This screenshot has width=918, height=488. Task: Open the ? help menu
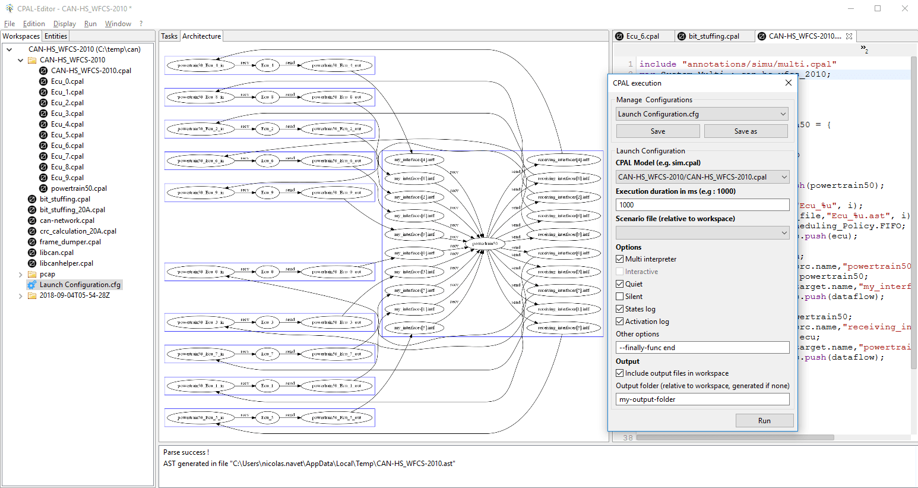point(141,24)
